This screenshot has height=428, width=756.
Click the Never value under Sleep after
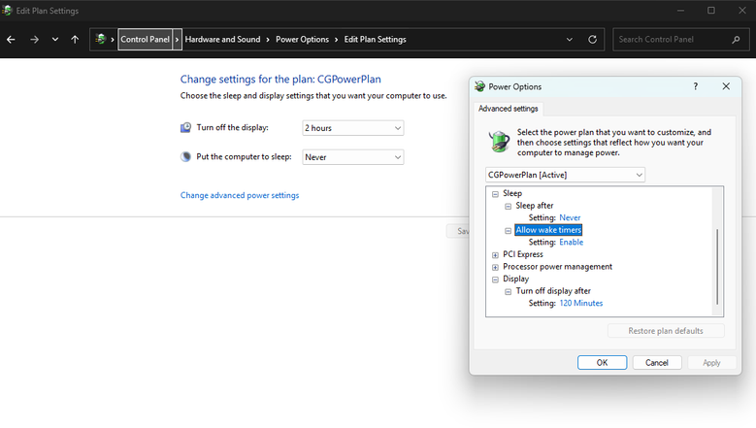coord(570,217)
